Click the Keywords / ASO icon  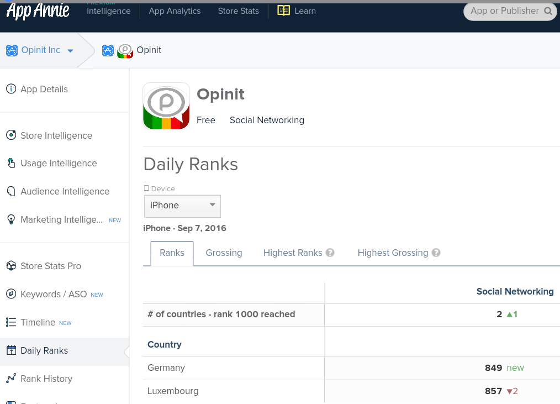(10, 294)
